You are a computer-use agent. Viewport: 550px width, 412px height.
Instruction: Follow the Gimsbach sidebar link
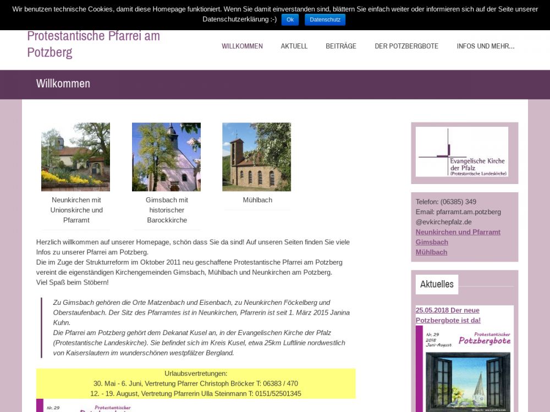[432, 242]
